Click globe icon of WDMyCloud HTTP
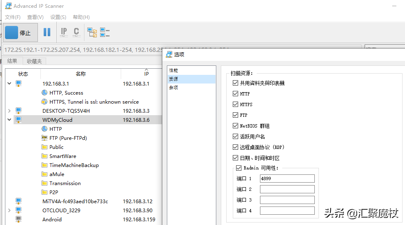 44,129
